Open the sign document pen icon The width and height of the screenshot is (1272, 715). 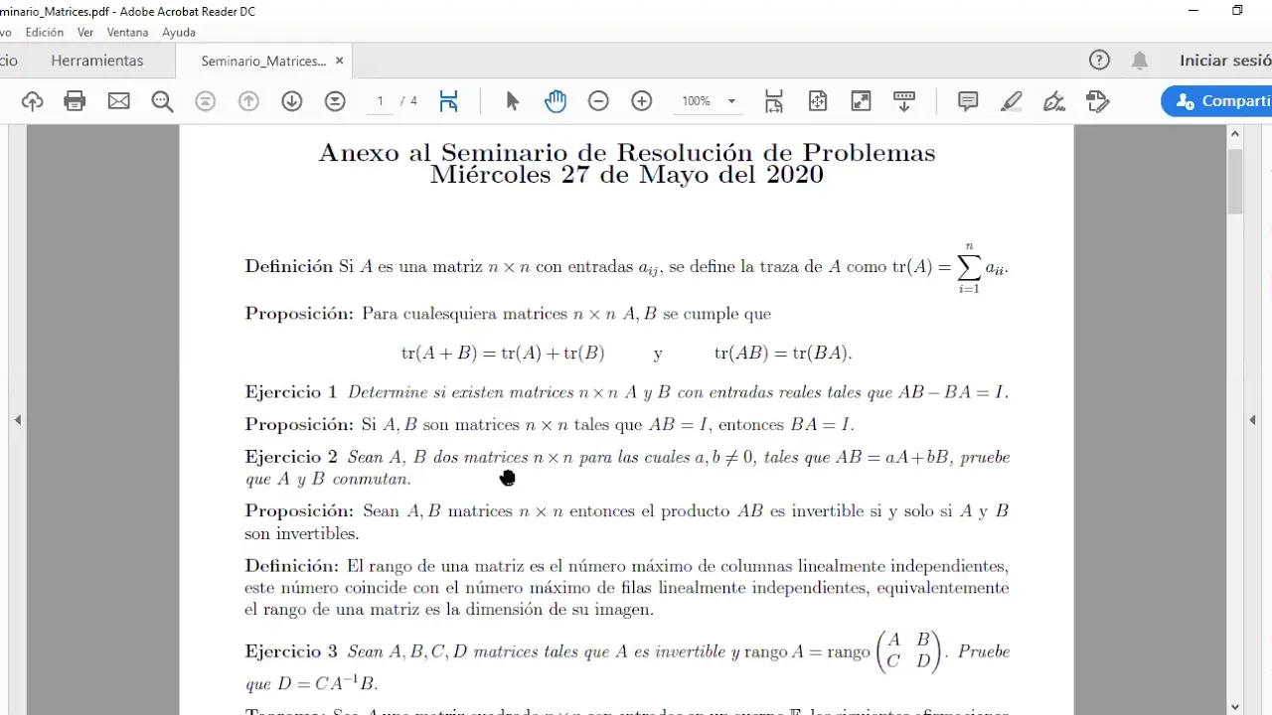click(x=1054, y=101)
